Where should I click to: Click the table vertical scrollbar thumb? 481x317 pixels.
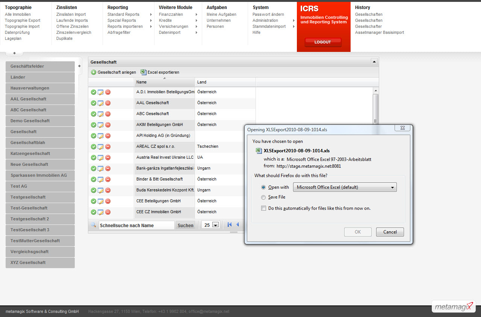click(375, 109)
